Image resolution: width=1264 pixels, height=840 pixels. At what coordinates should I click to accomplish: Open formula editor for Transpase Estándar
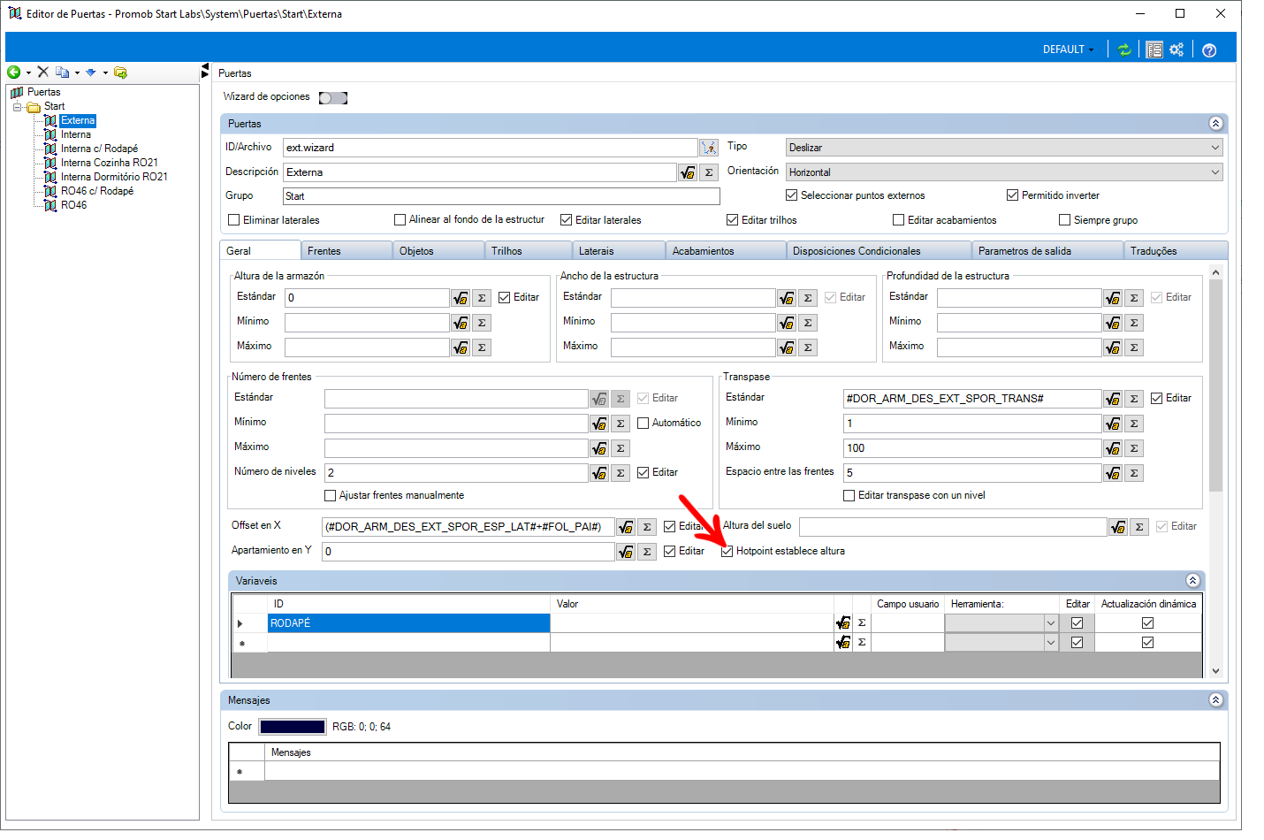click(1113, 399)
